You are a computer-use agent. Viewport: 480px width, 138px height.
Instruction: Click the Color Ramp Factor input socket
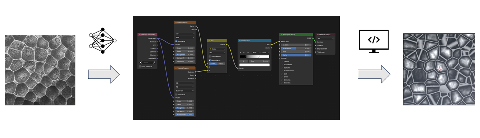(x=238, y=68)
